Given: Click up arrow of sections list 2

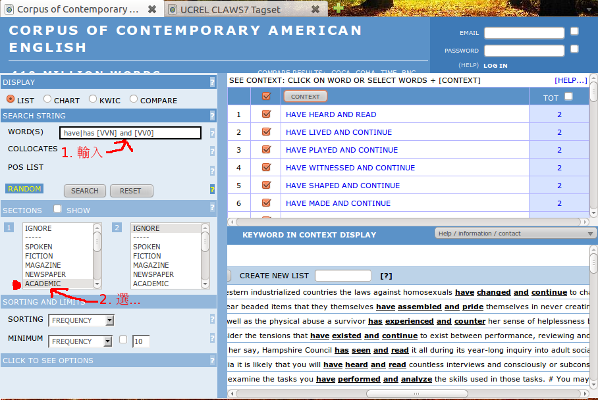Looking at the screenshot, I should [x=205, y=228].
